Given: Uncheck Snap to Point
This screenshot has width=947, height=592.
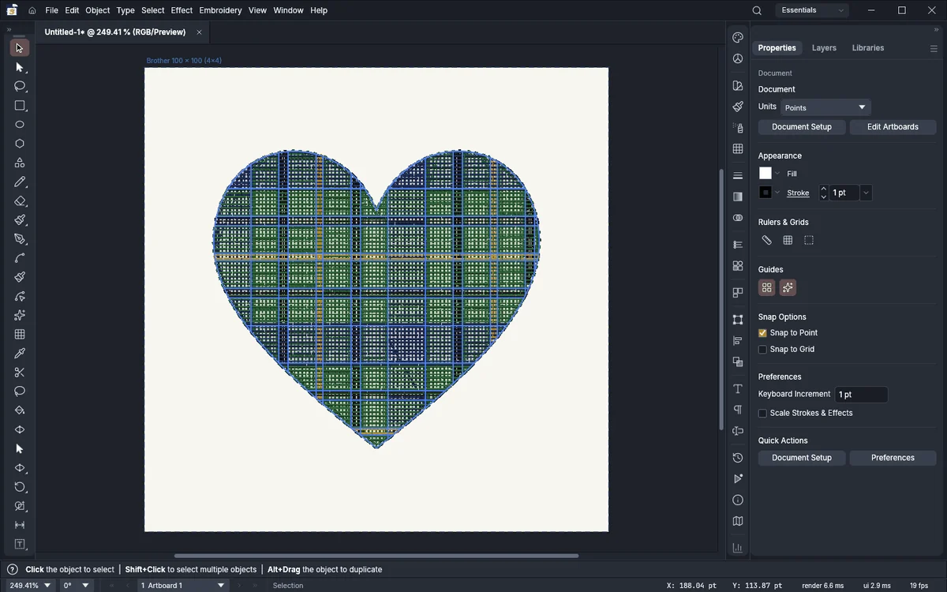Looking at the screenshot, I should 762,333.
